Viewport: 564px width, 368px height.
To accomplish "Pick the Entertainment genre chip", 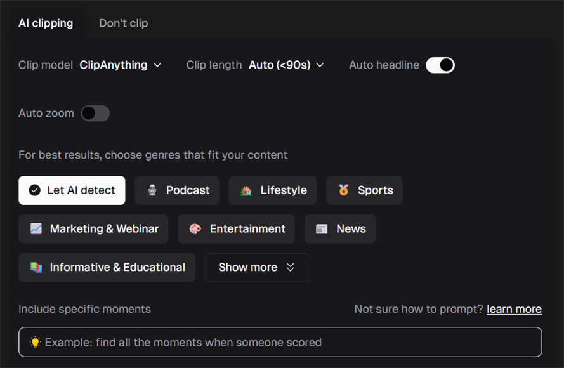I will 236,229.
